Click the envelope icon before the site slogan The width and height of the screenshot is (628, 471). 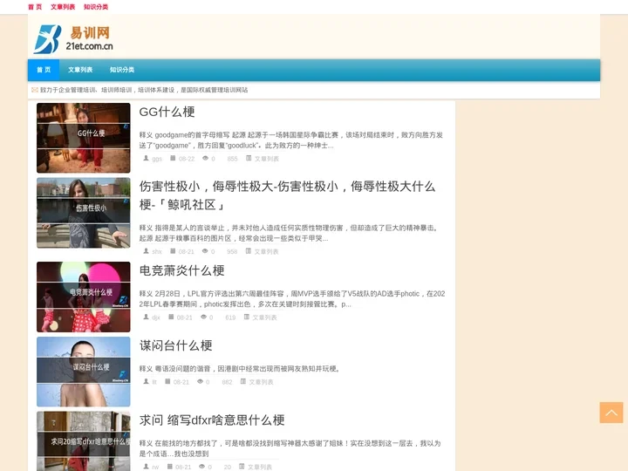click(x=35, y=90)
